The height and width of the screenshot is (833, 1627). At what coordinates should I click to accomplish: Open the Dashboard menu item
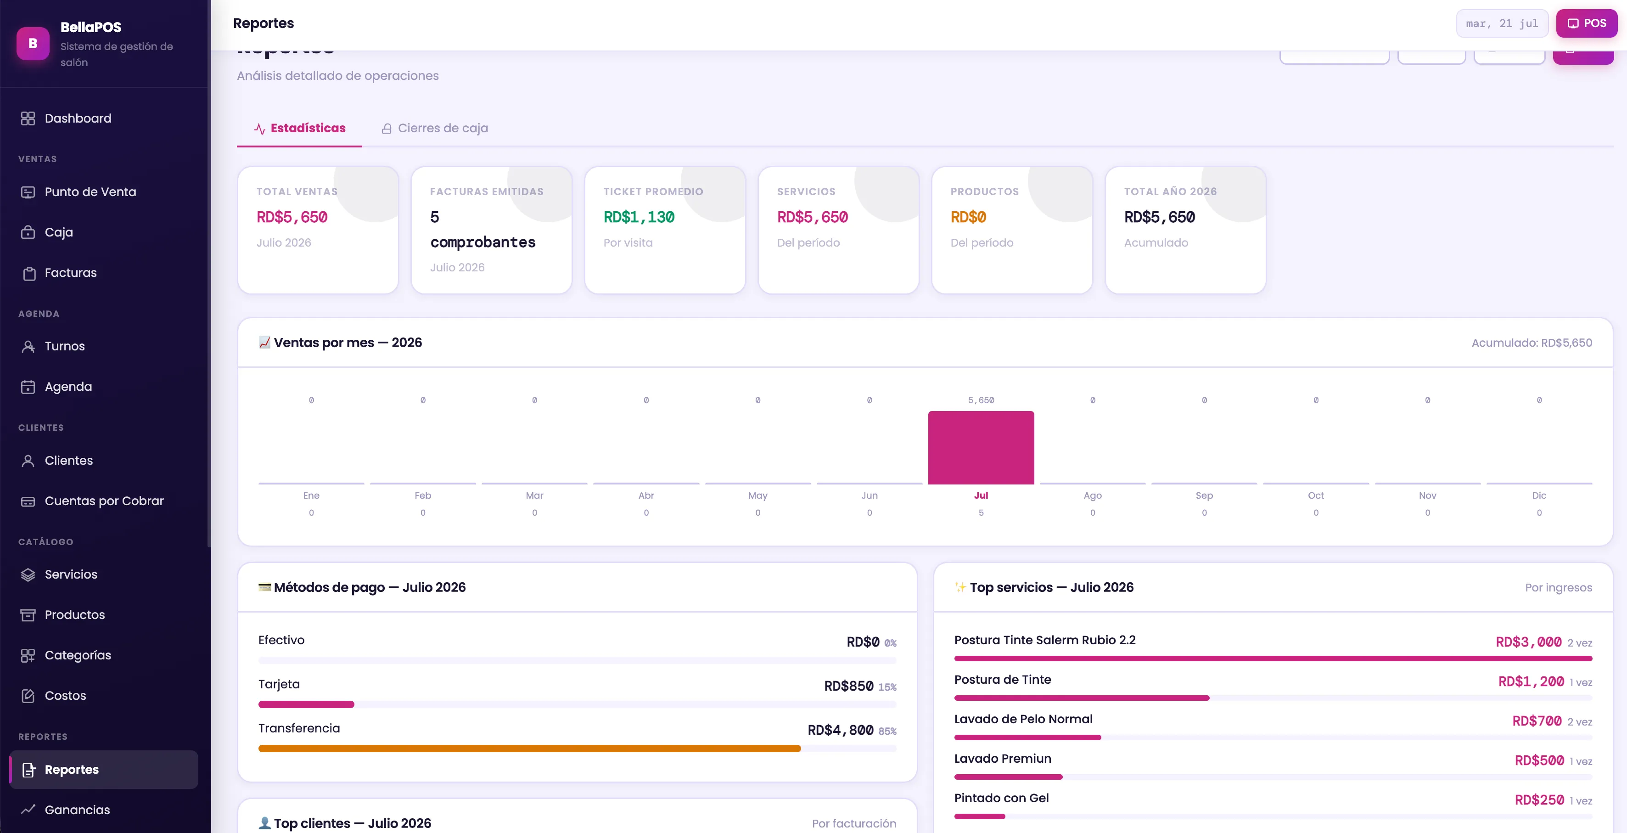104,119
